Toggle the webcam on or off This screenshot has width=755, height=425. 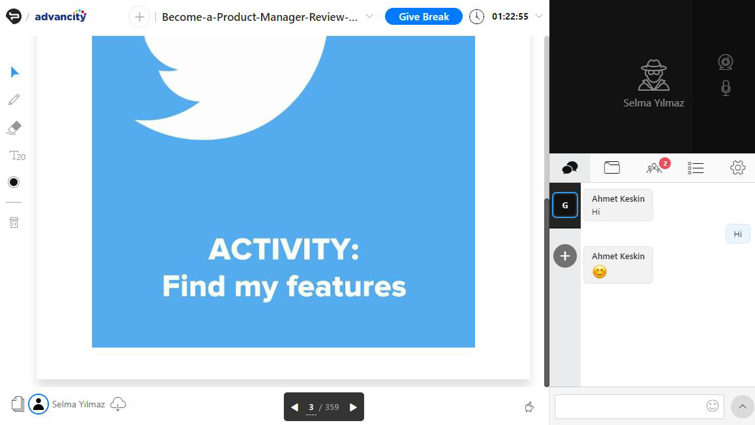pyautogui.click(x=726, y=62)
